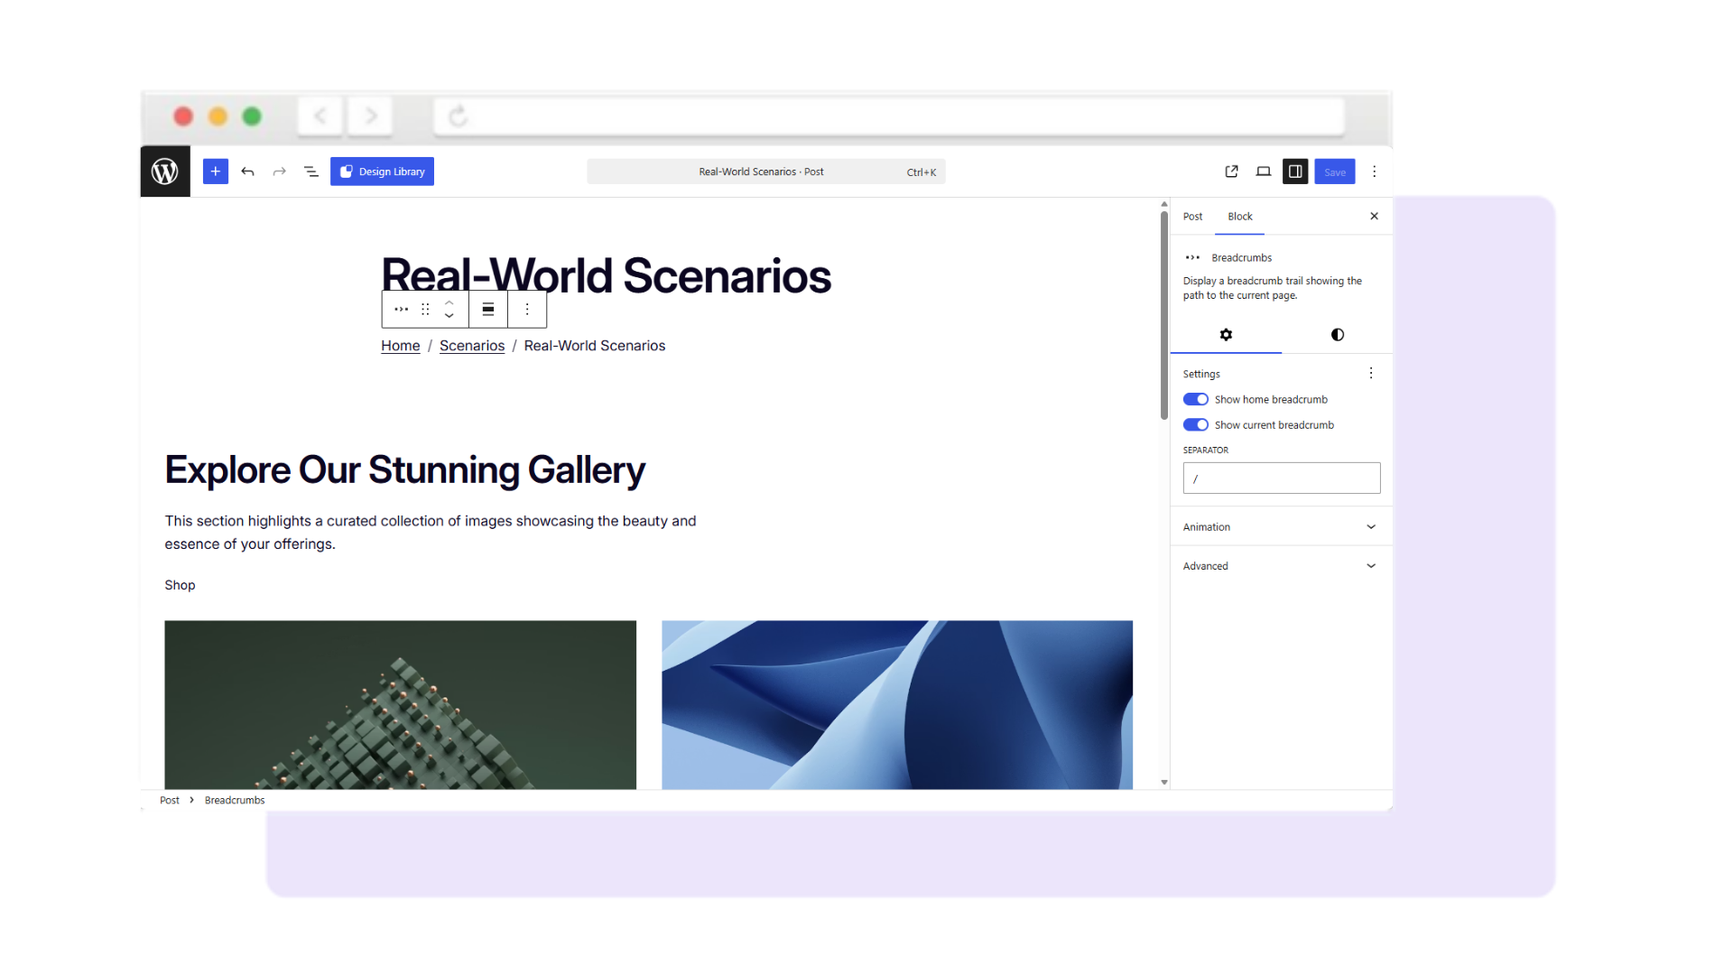Click the redo arrow in the toolbar
The image size is (1733, 975).
click(x=279, y=171)
